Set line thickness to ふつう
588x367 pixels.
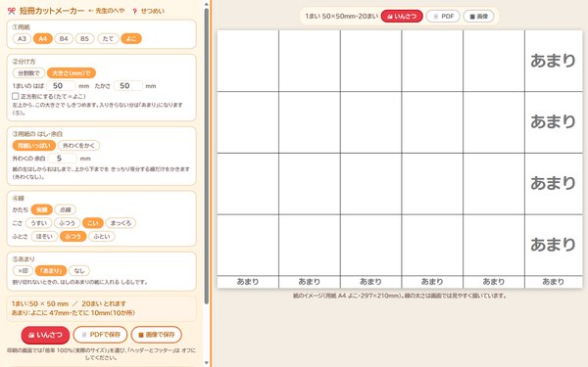(x=73, y=236)
